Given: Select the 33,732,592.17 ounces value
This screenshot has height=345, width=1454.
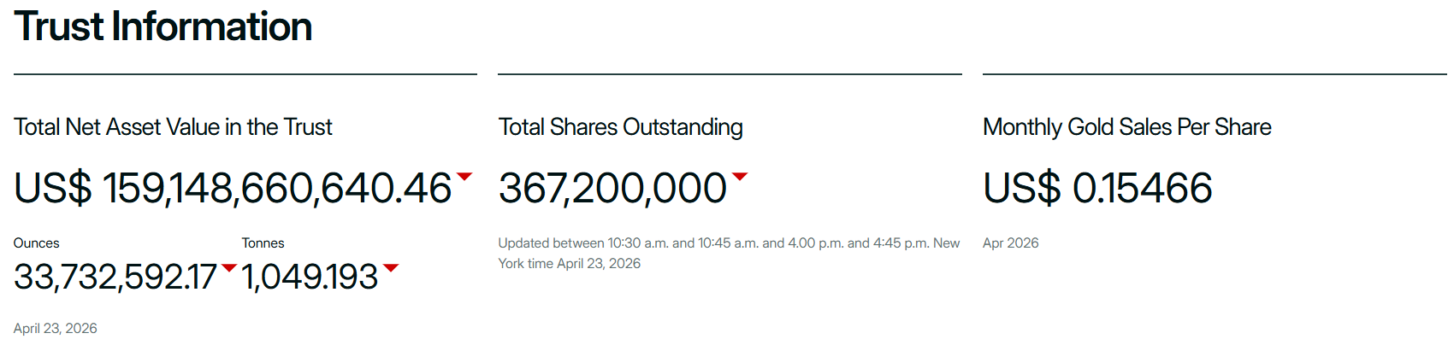Looking at the screenshot, I should tap(115, 278).
